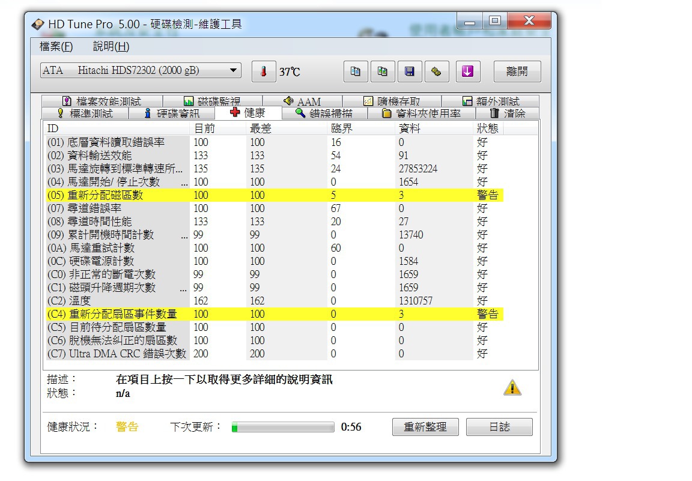Select row (C2) 溫度

click(275, 301)
